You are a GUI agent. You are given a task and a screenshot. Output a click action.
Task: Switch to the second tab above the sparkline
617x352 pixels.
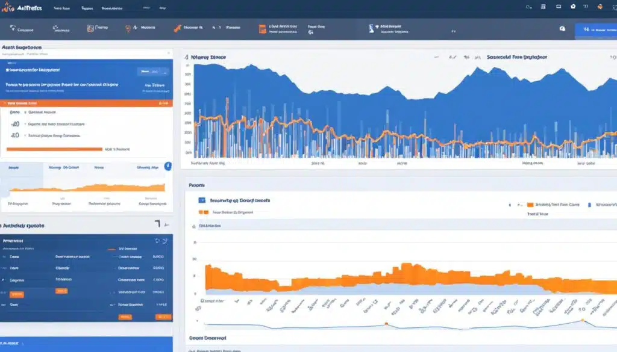(63, 166)
